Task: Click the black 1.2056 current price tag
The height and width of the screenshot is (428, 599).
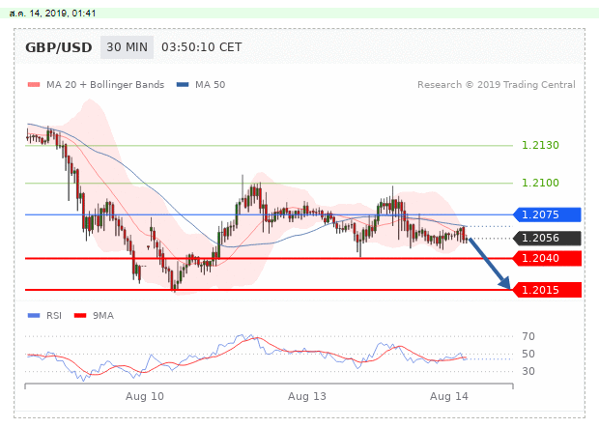Action: coord(547,238)
